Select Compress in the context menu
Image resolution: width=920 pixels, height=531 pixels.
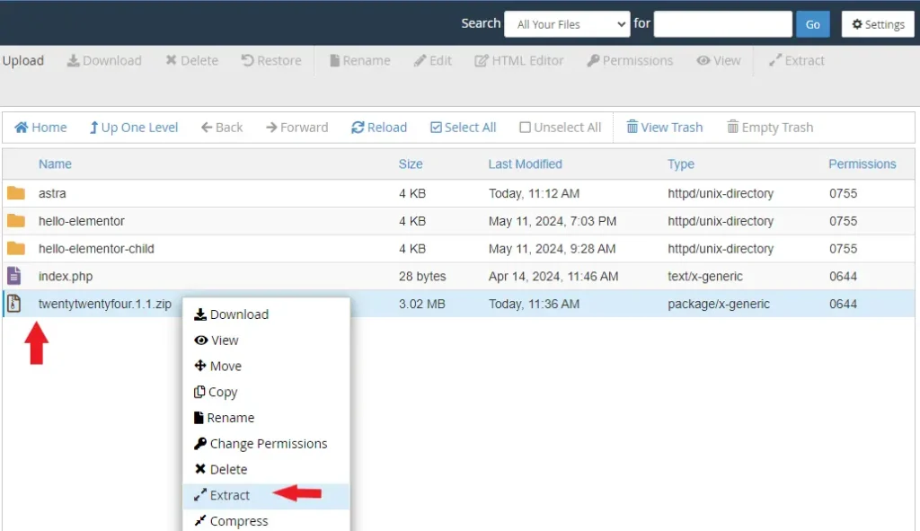[x=238, y=521]
